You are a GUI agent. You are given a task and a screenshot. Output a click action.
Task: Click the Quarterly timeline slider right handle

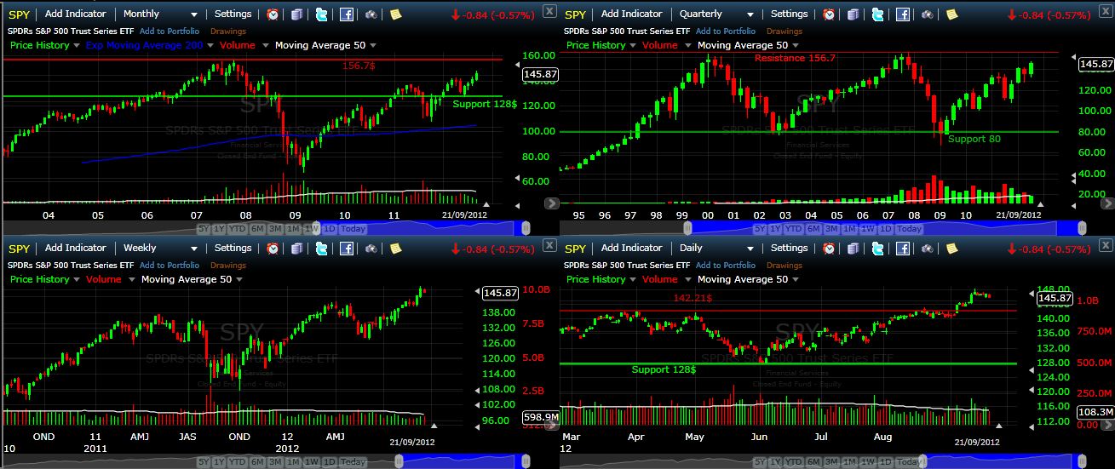[x=1082, y=228]
